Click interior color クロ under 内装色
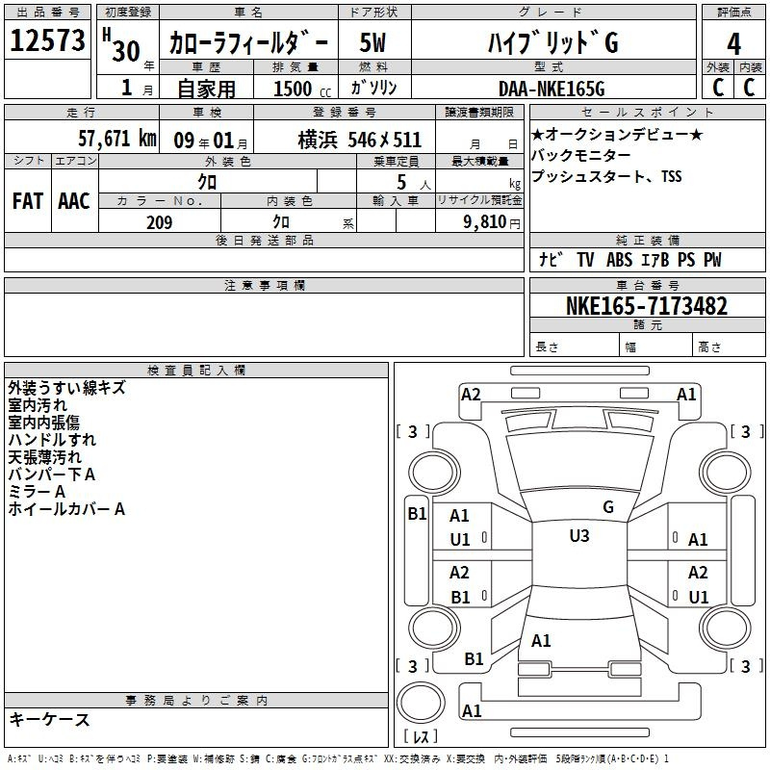Screen dimensions: 770x770 [281, 222]
